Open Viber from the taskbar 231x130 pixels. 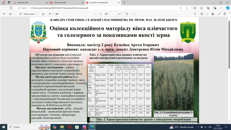click(x=84, y=127)
